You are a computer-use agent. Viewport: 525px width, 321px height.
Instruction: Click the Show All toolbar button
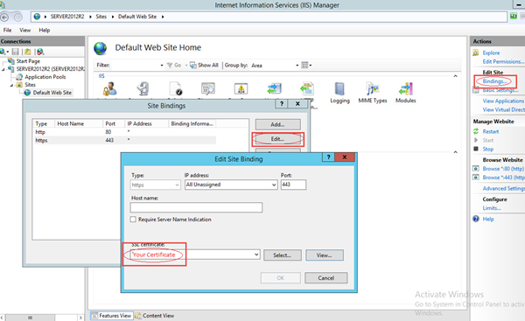(204, 65)
